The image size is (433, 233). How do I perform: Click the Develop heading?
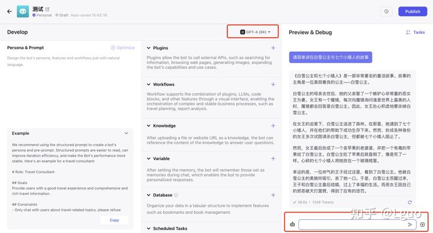point(17,32)
